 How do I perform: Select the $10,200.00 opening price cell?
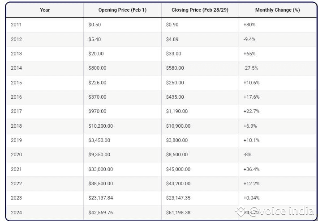point(100,126)
